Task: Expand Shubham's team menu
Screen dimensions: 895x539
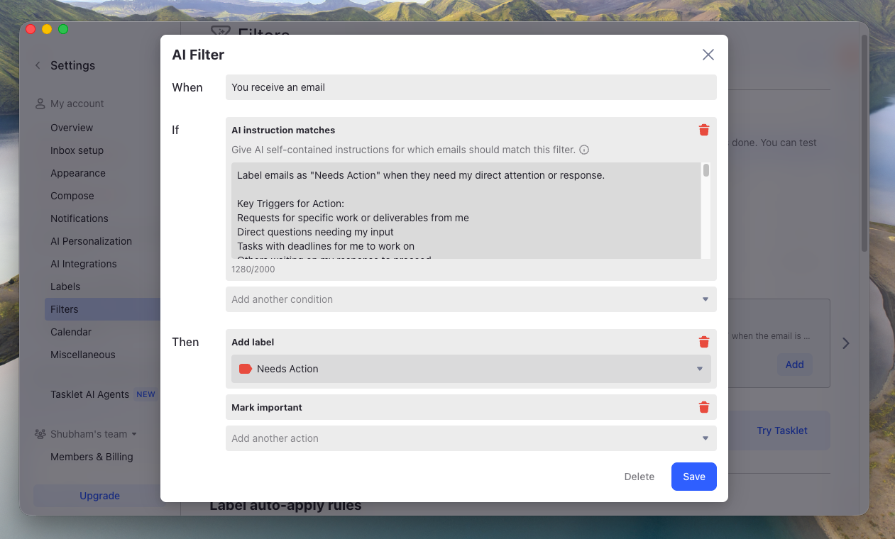Action: [x=94, y=434]
